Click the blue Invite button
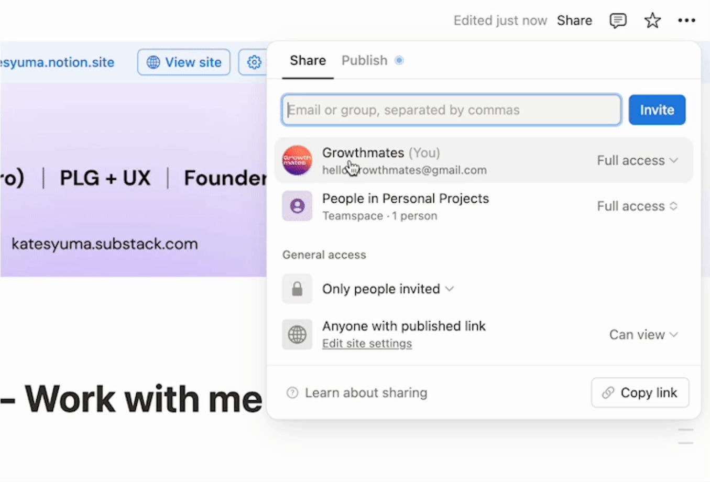The height and width of the screenshot is (482, 710). (657, 109)
